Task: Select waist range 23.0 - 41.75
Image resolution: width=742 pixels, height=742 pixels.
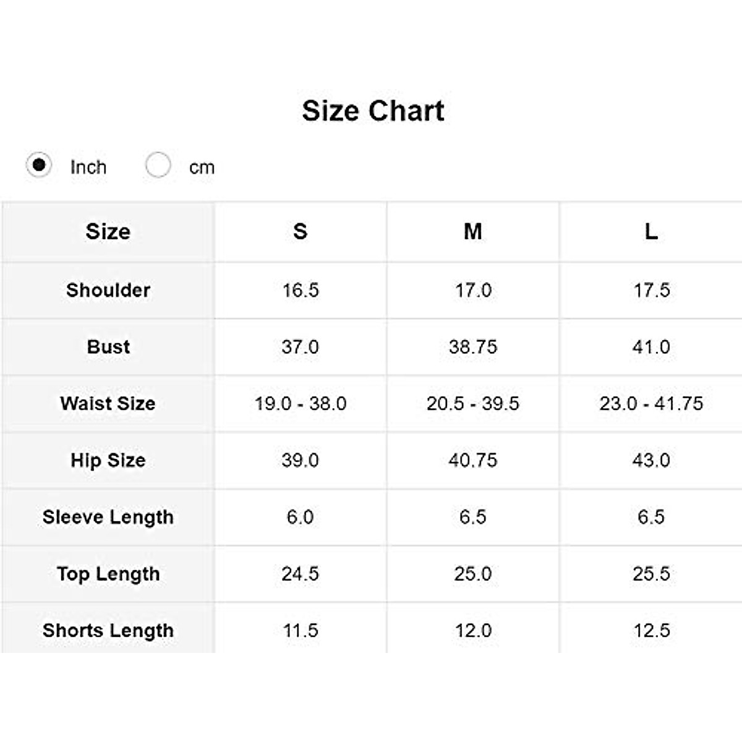Action: click(x=651, y=403)
